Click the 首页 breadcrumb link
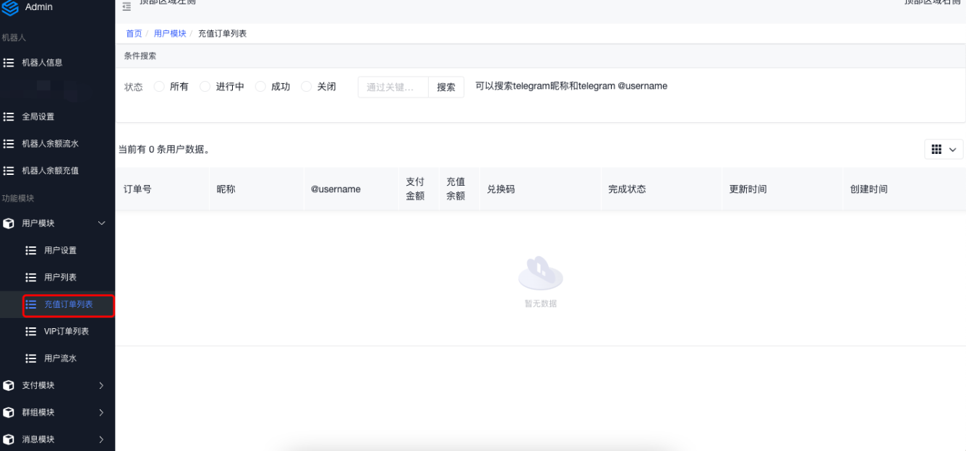 click(x=134, y=34)
